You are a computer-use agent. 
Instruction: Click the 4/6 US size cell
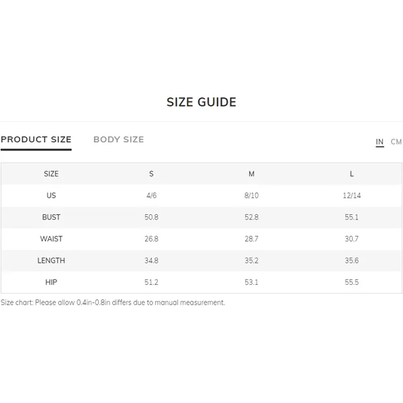[x=151, y=195]
